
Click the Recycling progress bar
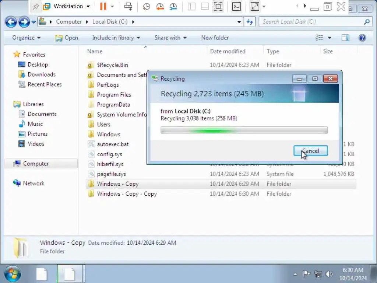tap(244, 130)
